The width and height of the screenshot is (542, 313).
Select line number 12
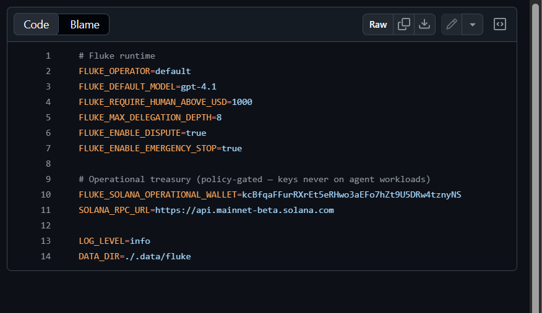(x=46, y=225)
